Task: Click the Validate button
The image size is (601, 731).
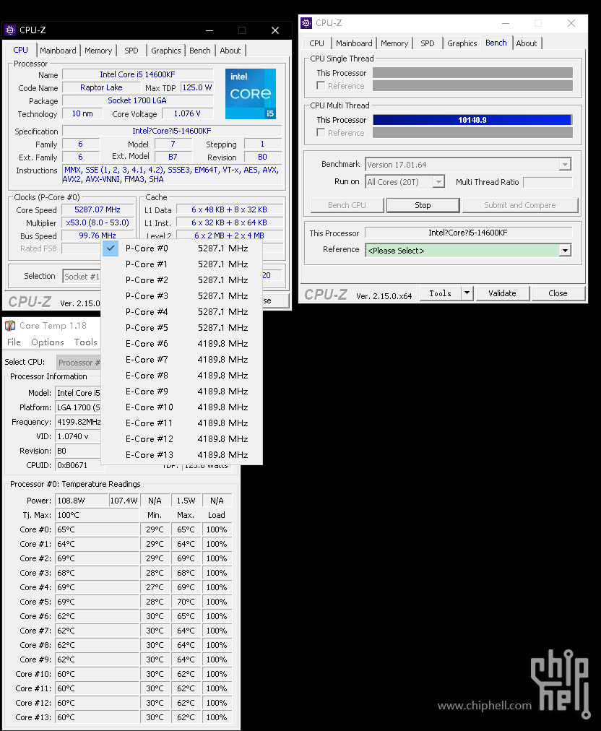Action: (x=502, y=293)
